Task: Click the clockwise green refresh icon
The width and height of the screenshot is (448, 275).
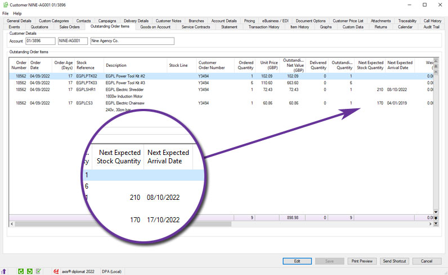Action: tap(21, 271)
